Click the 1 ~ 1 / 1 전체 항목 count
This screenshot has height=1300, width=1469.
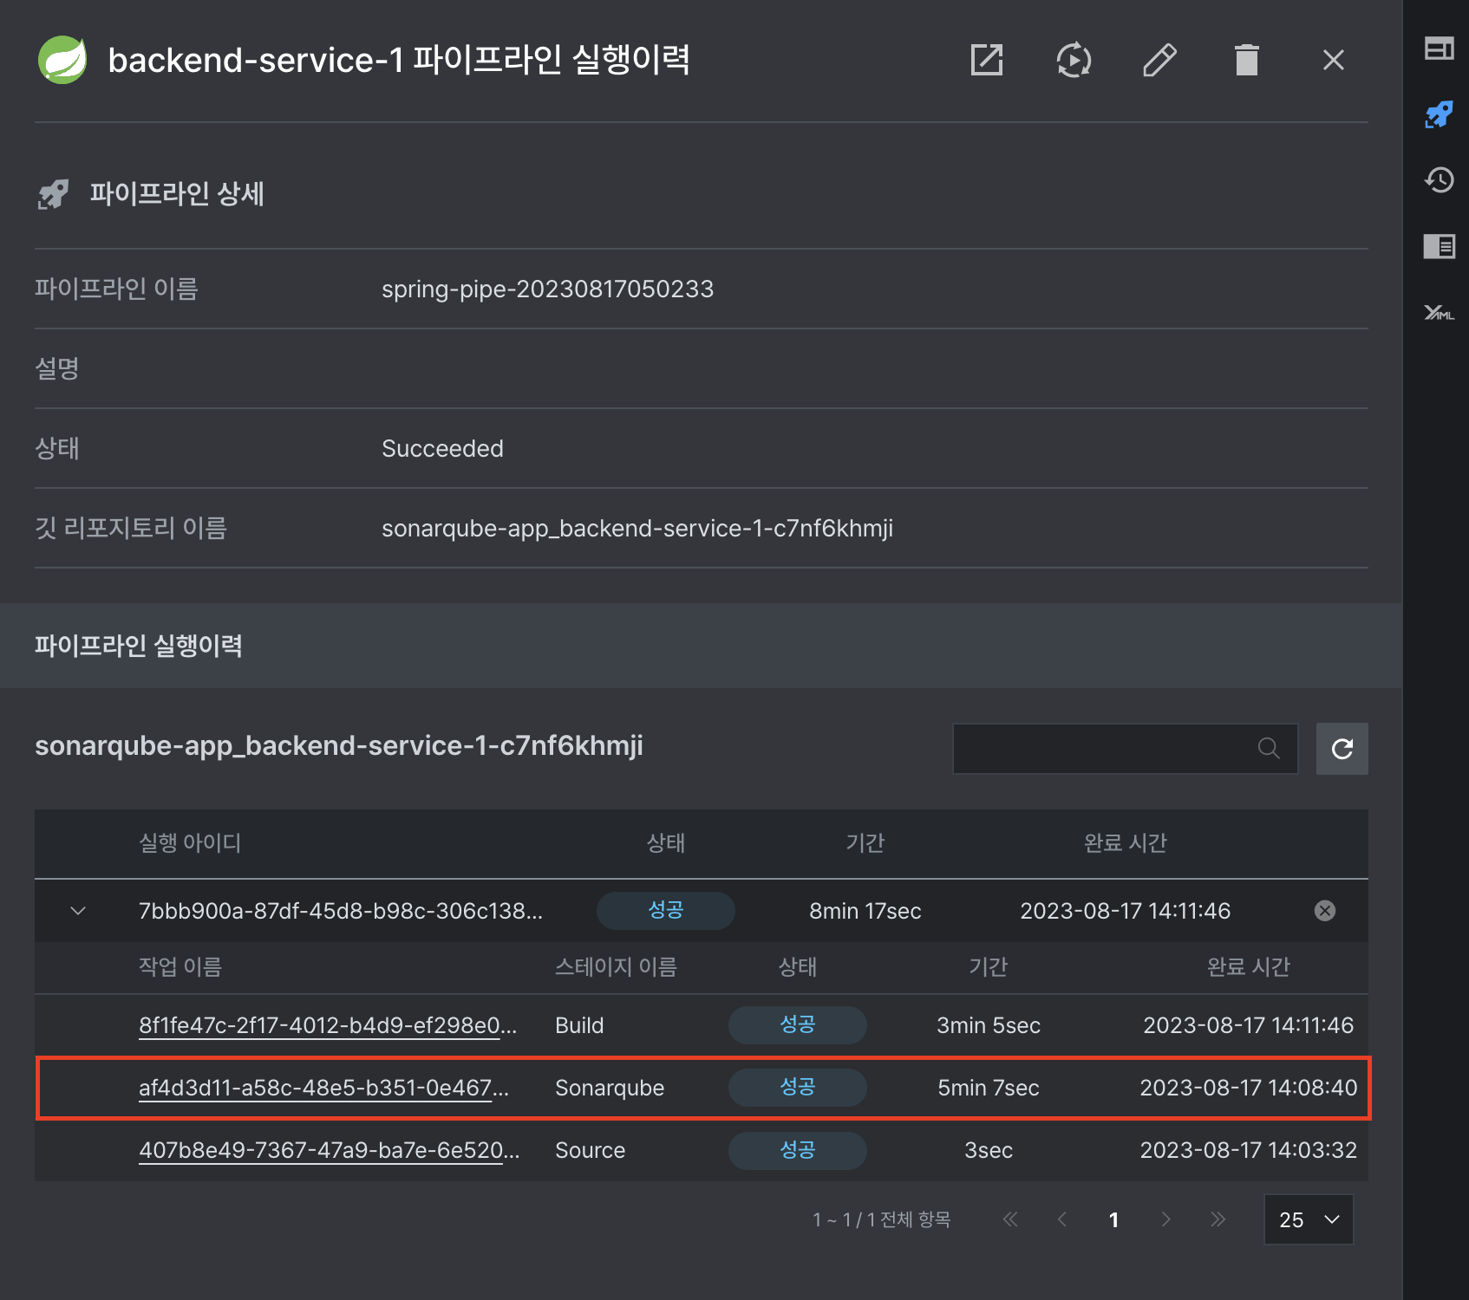pyautogui.click(x=881, y=1220)
